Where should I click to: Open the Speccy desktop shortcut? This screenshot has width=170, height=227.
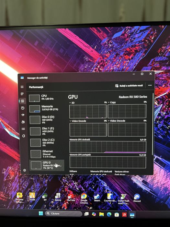point(58,197)
